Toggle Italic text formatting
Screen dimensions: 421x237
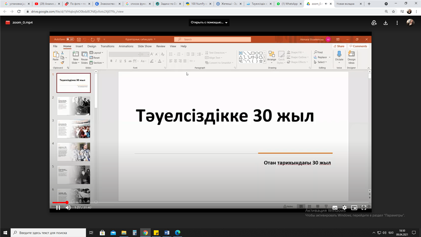point(116,61)
